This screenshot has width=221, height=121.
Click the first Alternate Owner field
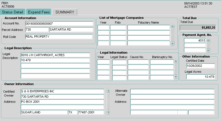[172, 91]
